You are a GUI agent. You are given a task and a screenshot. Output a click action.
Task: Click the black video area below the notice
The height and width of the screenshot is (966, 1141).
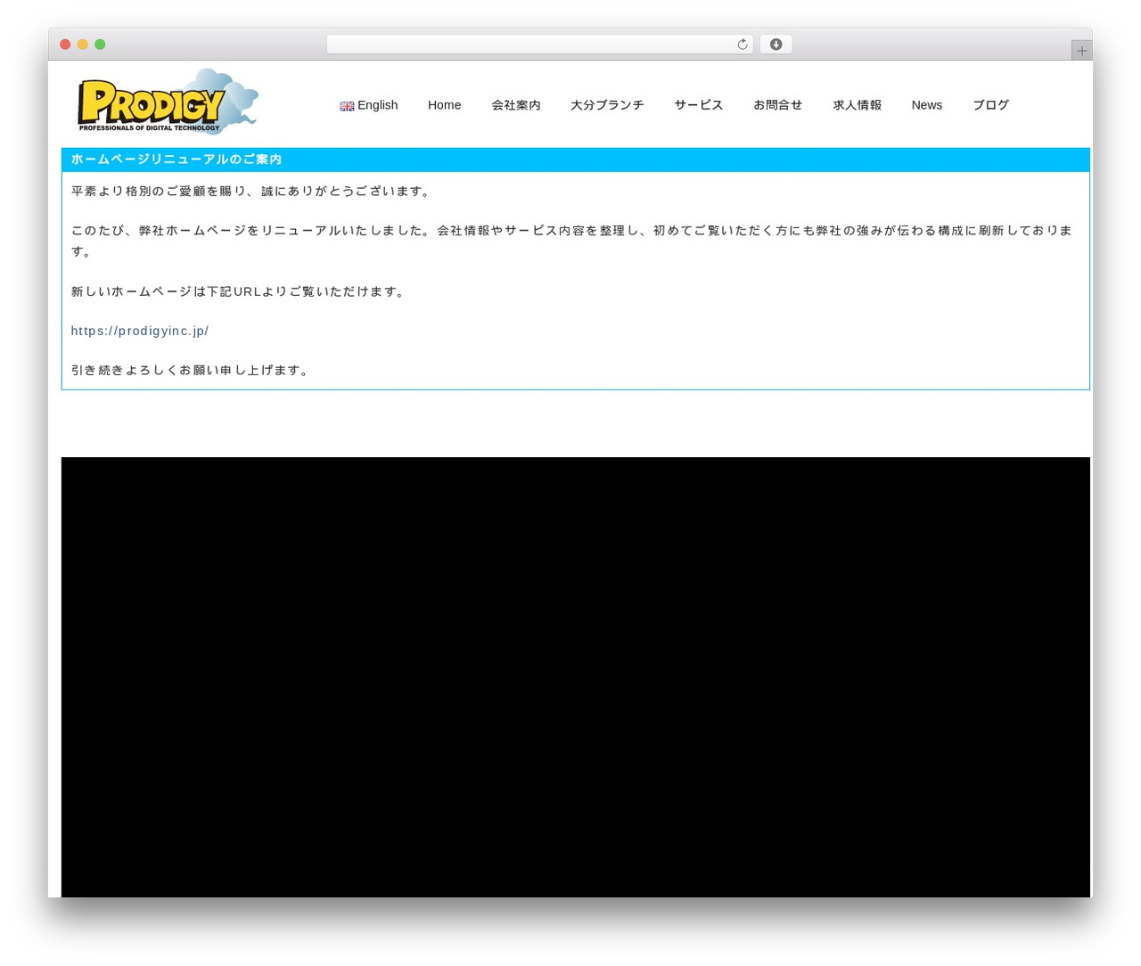pyautogui.click(x=576, y=677)
